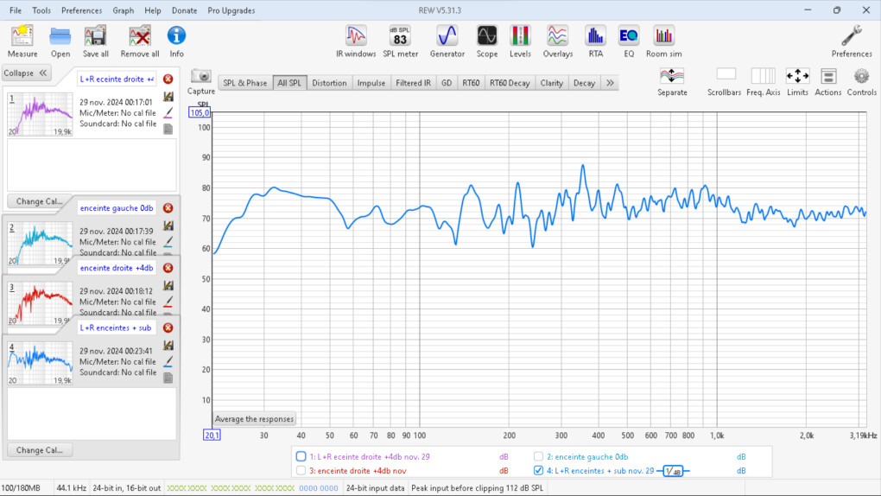Show more graph tabs chevron
Image resolution: width=881 pixels, height=496 pixels.
pos(610,83)
